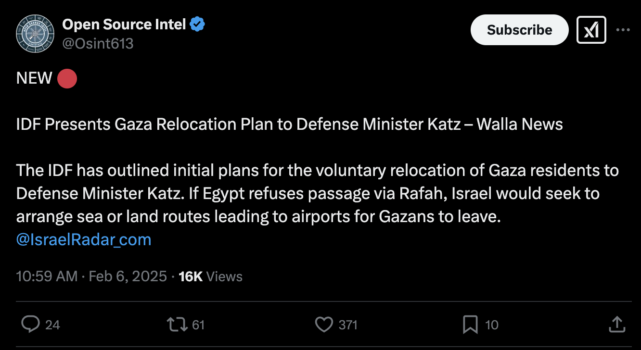Open the Open Source Intel profile avatar
This screenshot has height=350, width=641.
click(35, 34)
